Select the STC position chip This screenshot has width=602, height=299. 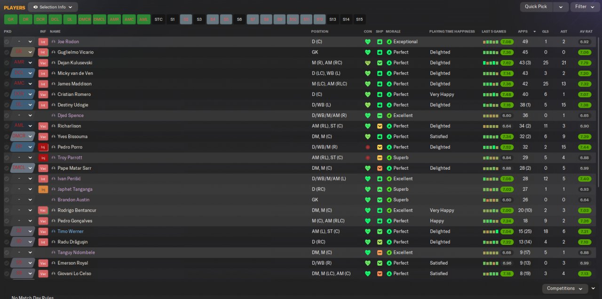tap(158, 19)
